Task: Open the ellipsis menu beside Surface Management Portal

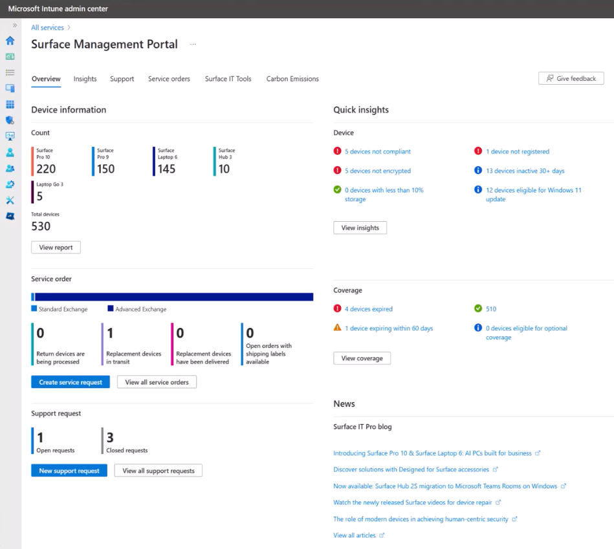Action: (192, 44)
